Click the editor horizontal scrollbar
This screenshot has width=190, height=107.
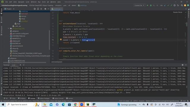tap(116, 60)
